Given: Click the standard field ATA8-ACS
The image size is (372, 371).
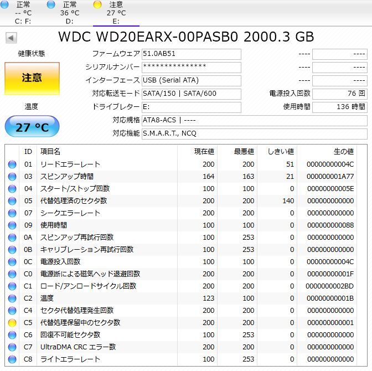Looking at the screenshot, I should pyautogui.click(x=255, y=121).
